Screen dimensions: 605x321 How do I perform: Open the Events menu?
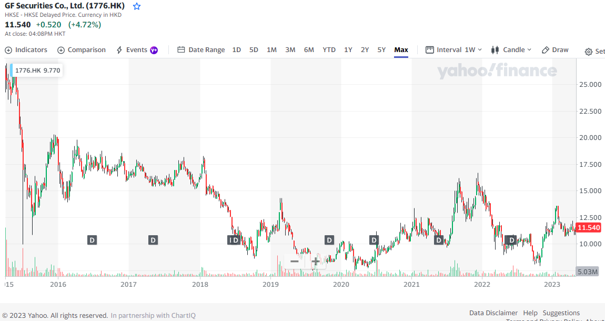137,50
